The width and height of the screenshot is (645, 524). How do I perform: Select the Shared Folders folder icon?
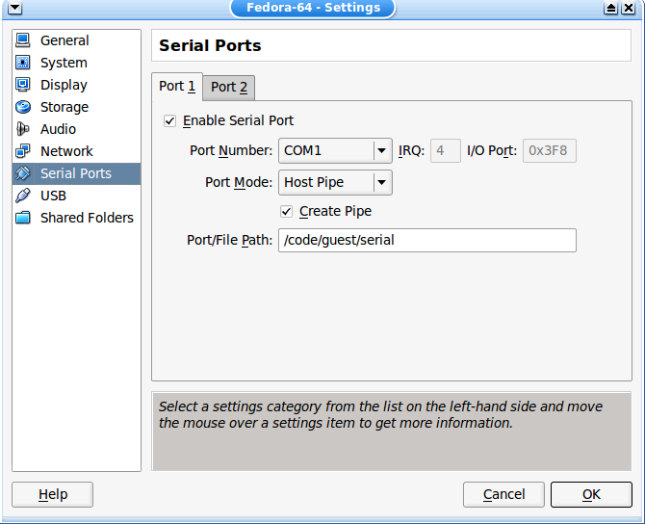23,218
